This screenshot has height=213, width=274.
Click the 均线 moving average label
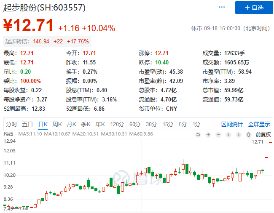coord(8,134)
